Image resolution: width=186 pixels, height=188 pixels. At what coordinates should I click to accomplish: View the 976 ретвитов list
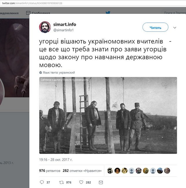[x=50, y=171]
